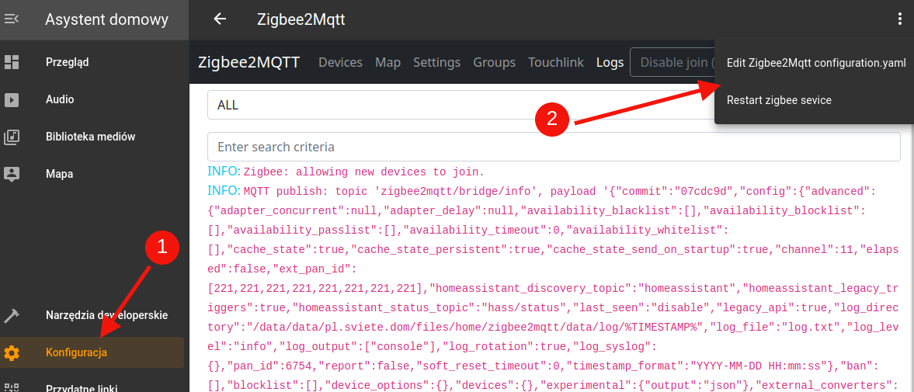Focus the Enter search criteria field
This screenshot has width=914, height=392.
pos(553,147)
